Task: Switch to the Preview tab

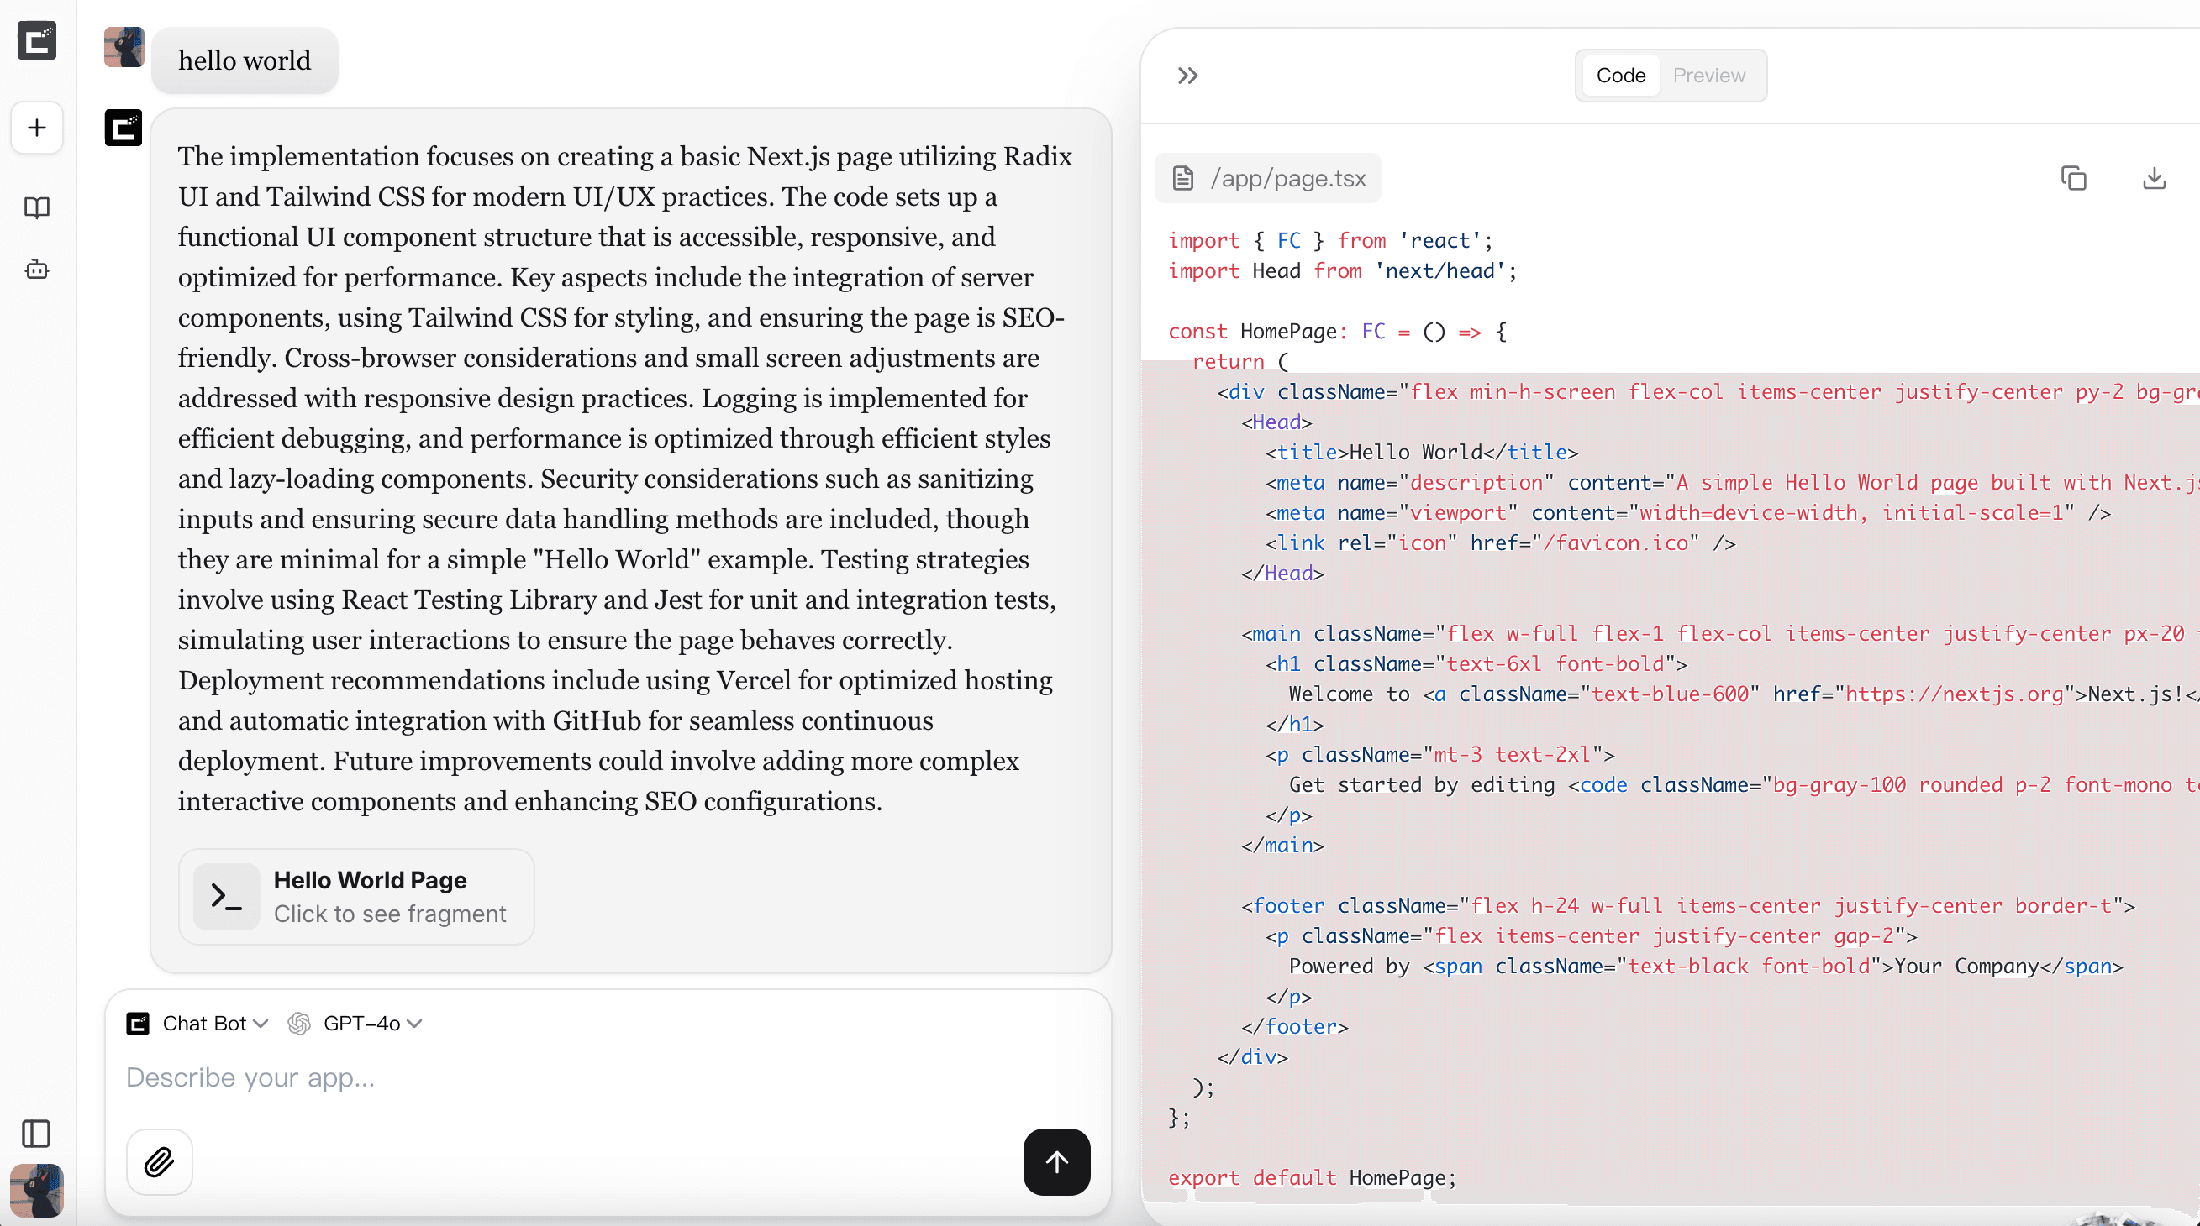Action: (x=1710, y=74)
